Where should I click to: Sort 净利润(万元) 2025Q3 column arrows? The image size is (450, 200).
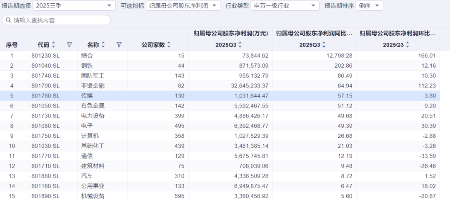(x=240, y=45)
